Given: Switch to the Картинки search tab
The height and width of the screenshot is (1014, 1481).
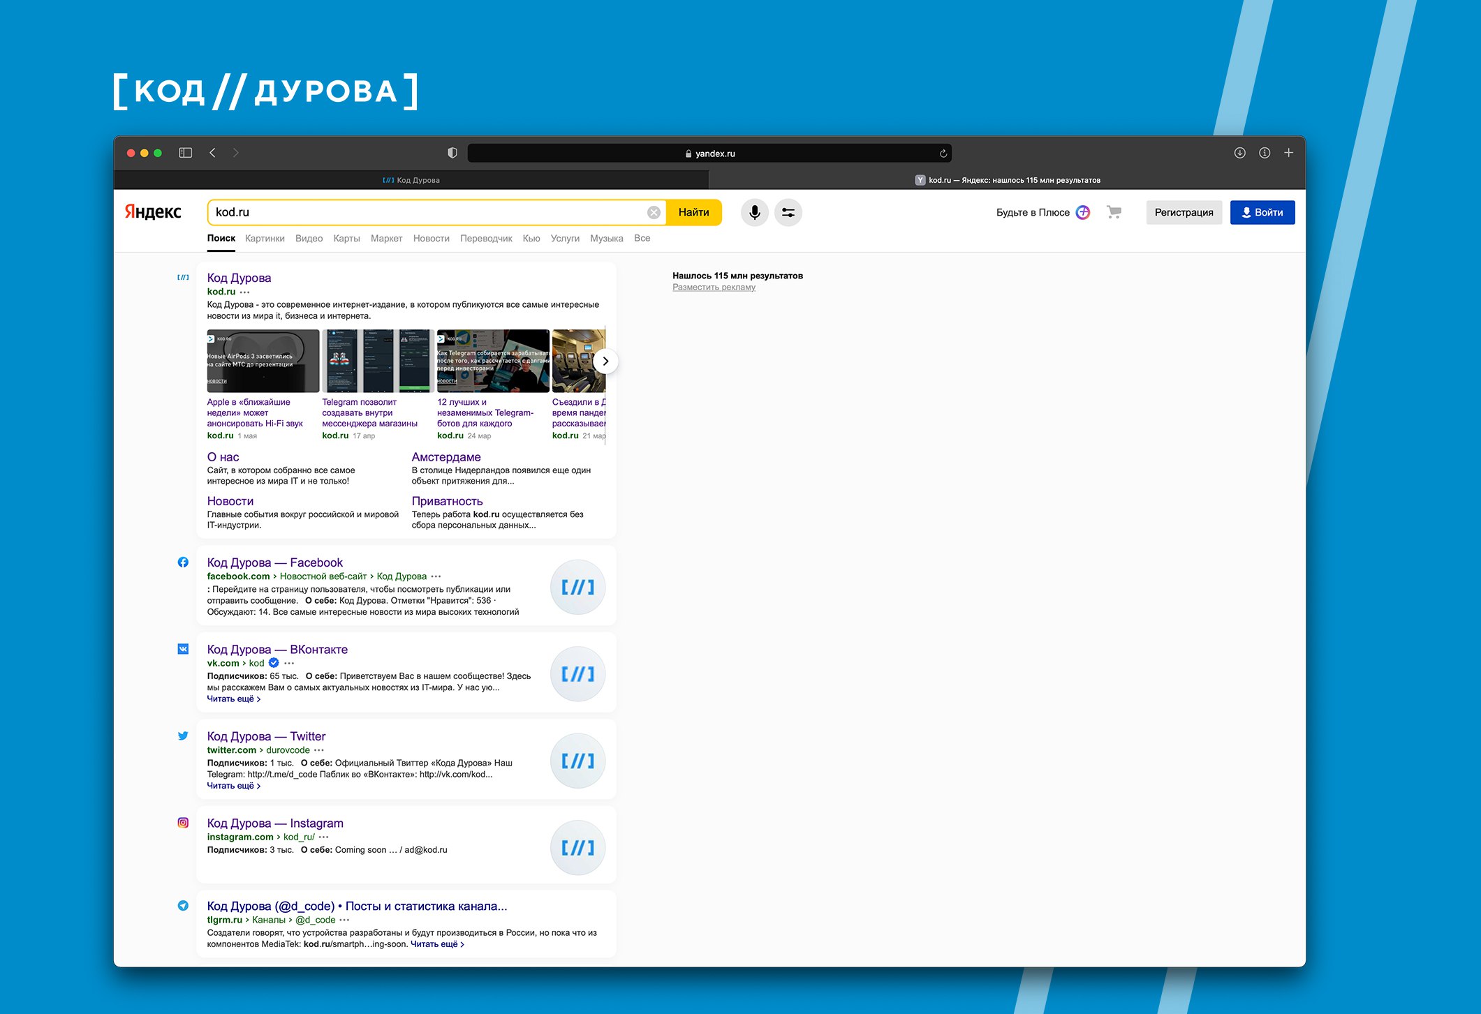Looking at the screenshot, I should pos(265,239).
